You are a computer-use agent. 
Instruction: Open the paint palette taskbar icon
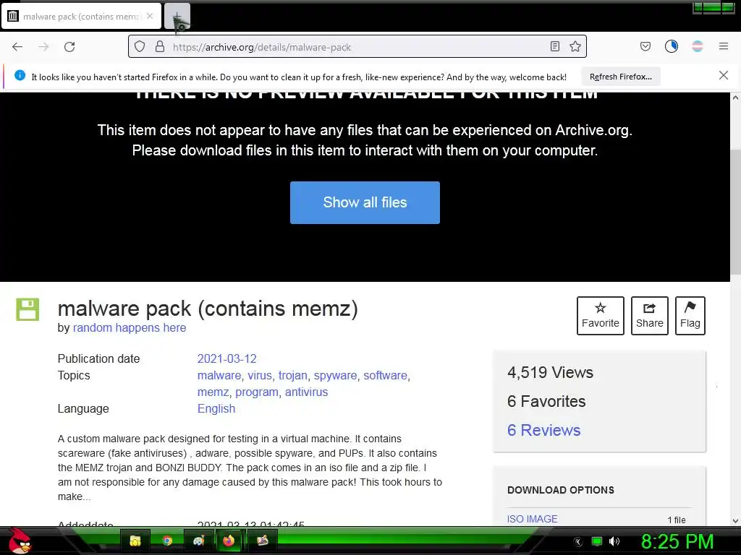click(198, 541)
